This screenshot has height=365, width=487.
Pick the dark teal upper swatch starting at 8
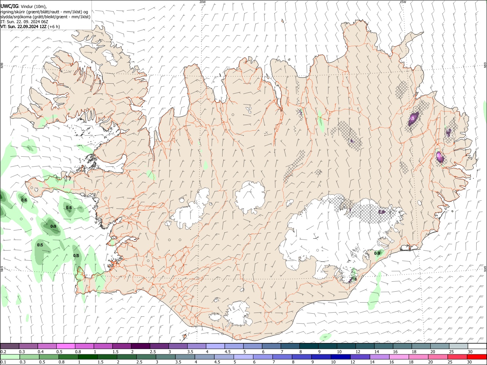pos(309,346)
